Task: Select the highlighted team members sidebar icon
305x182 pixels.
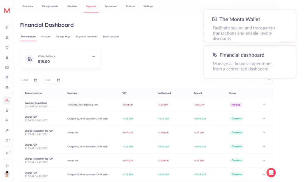Action: click(7, 100)
